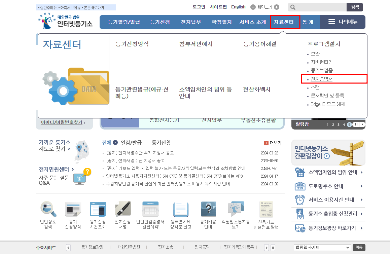
Task: Open the 통계 menu
Action: click(x=308, y=22)
